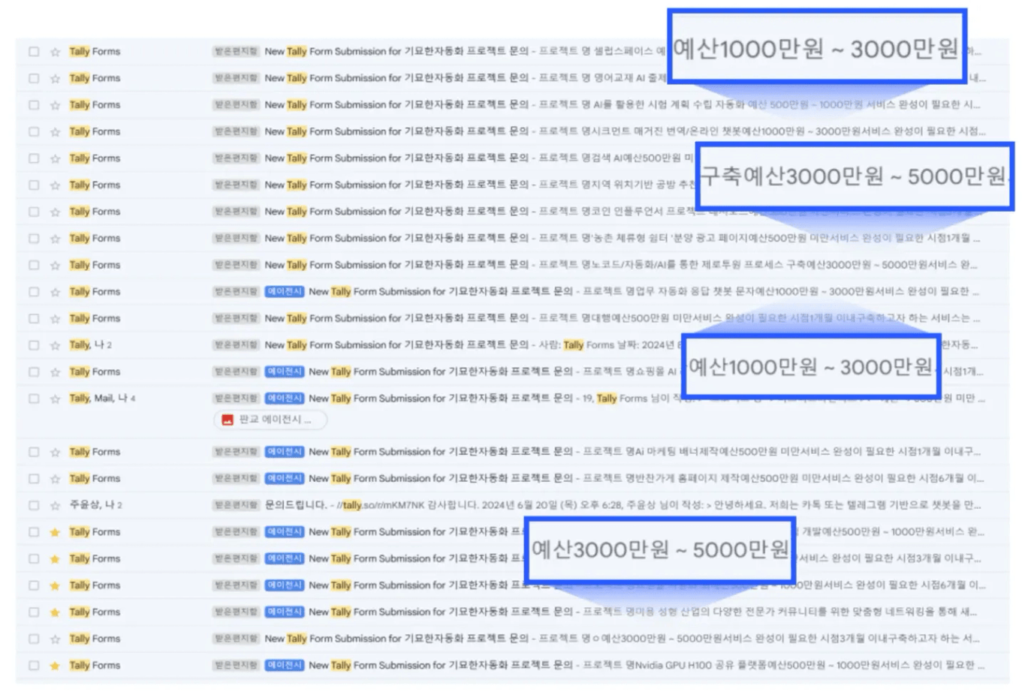Unstar the 미용 성형 산업 email

[x=55, y=612]
